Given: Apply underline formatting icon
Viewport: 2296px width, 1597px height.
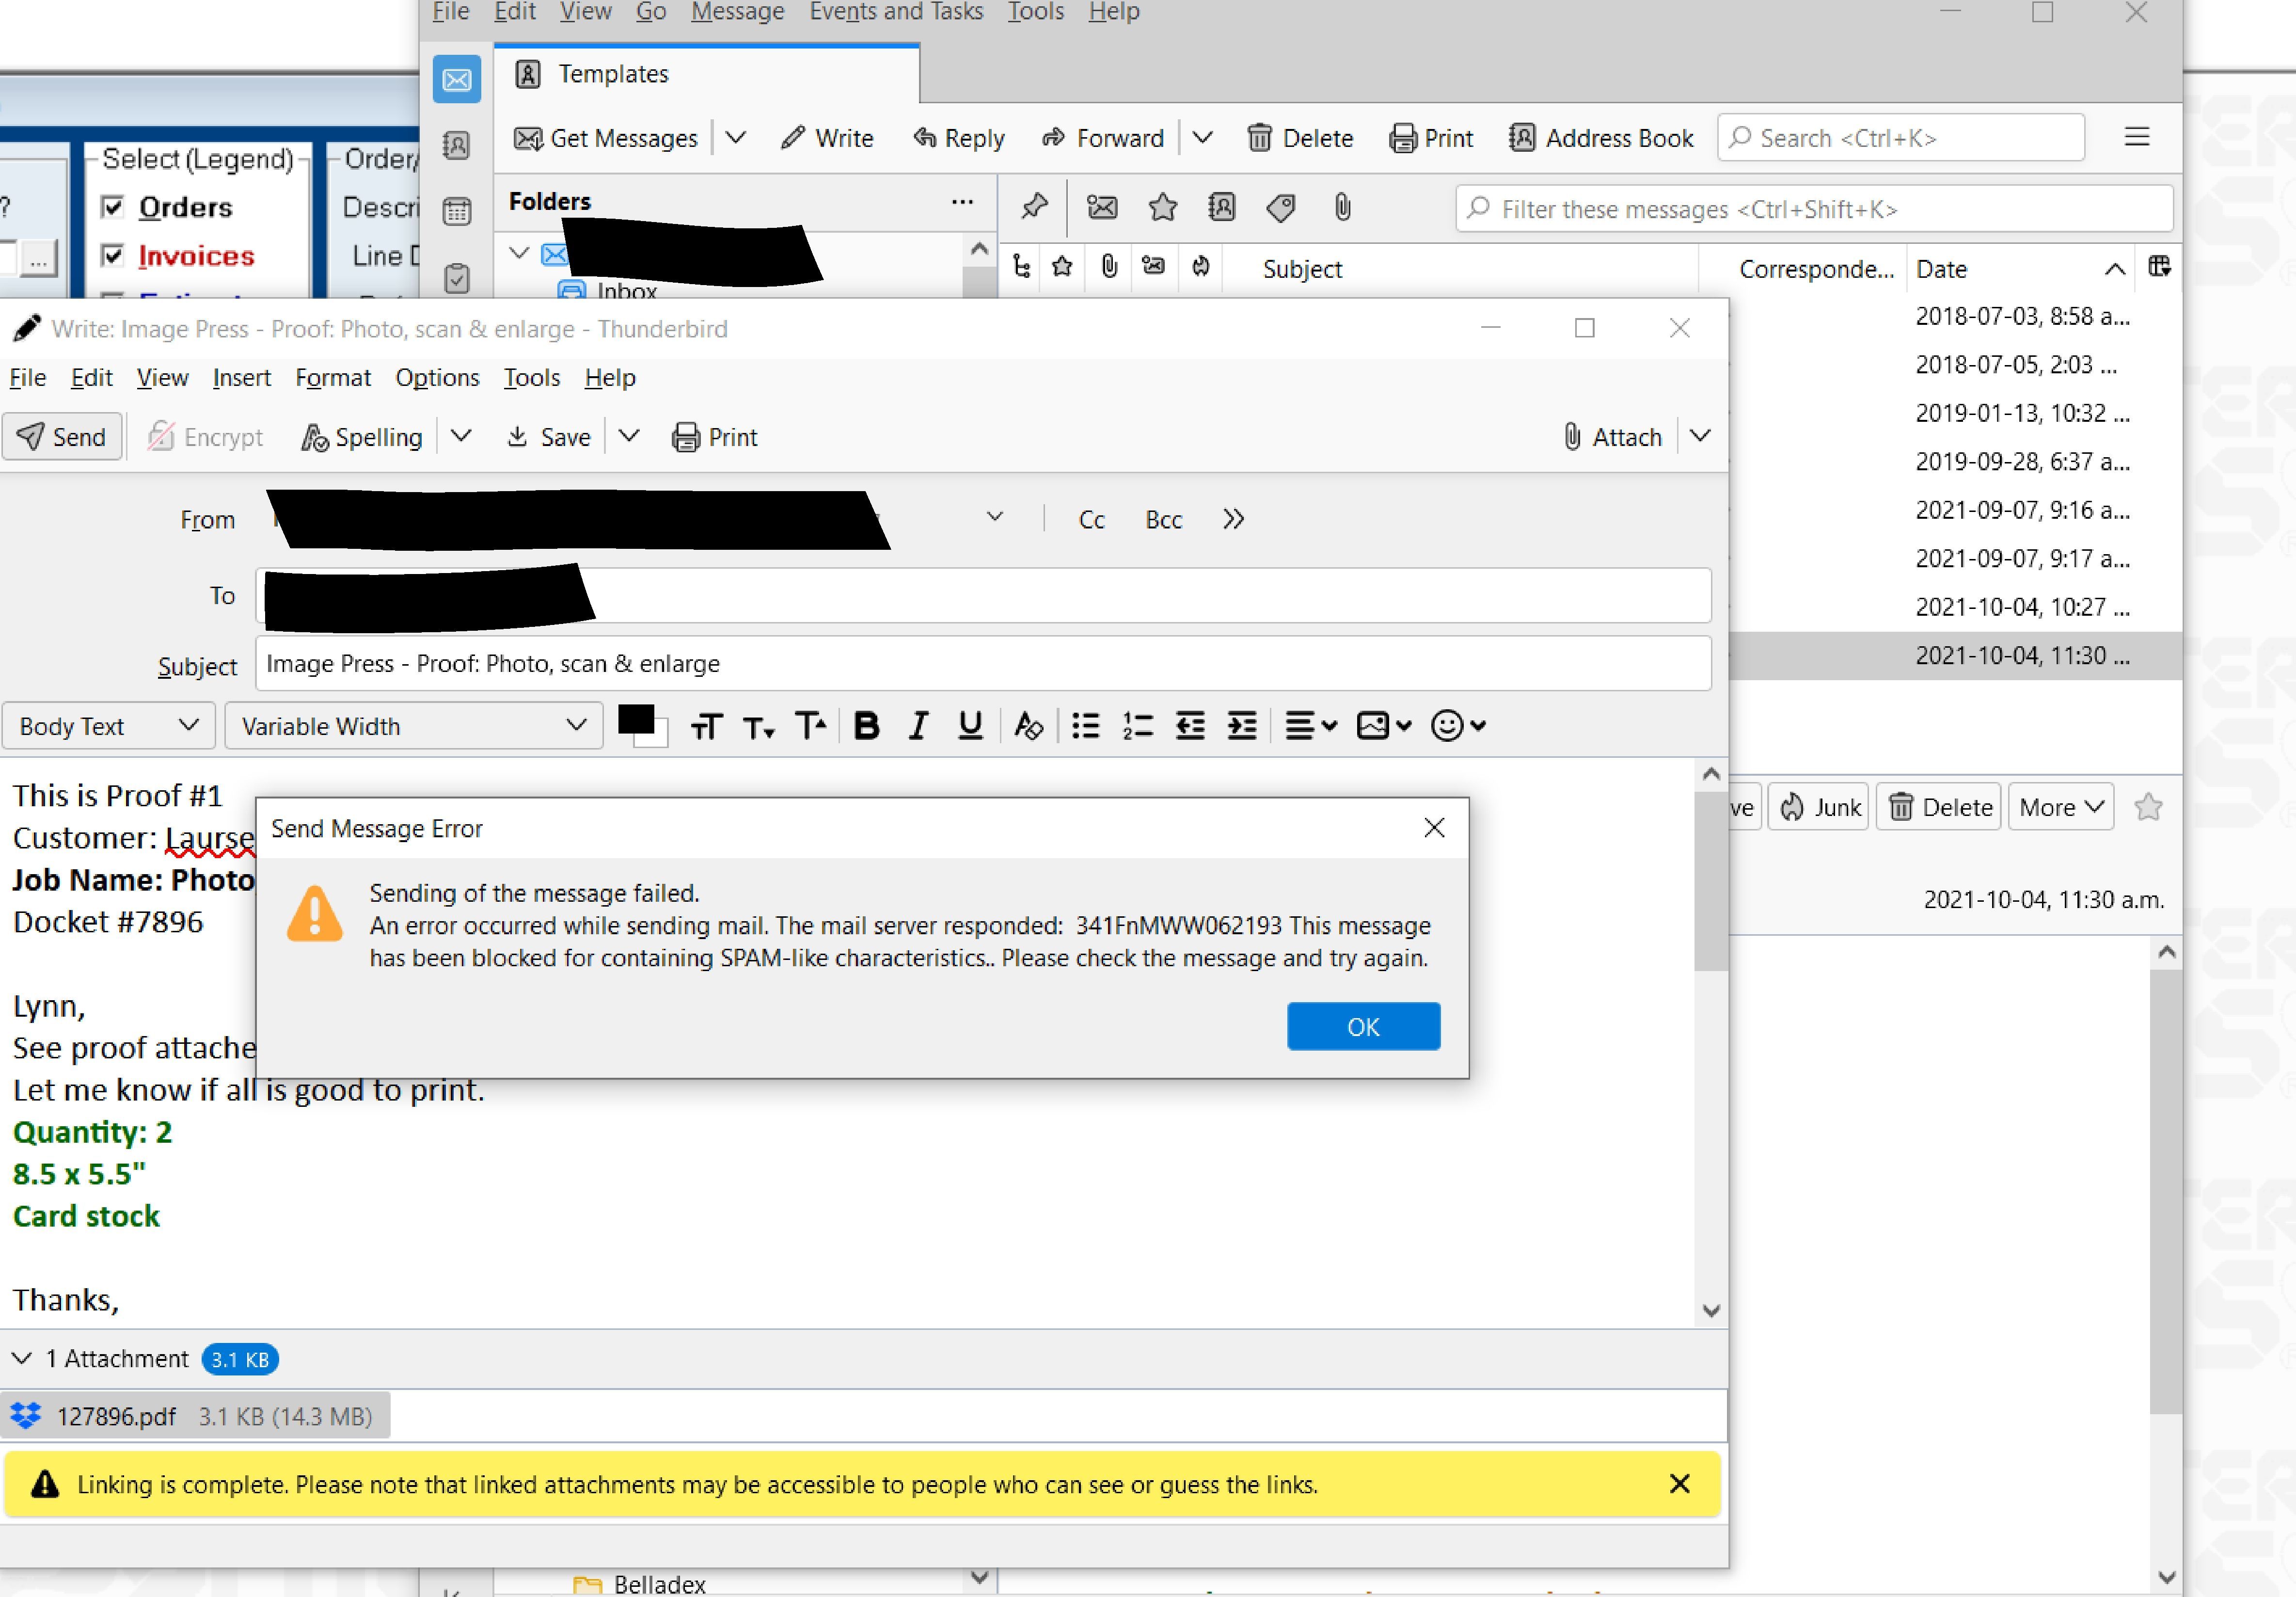Looking at the screenshot, I should [x=969, y=726].
